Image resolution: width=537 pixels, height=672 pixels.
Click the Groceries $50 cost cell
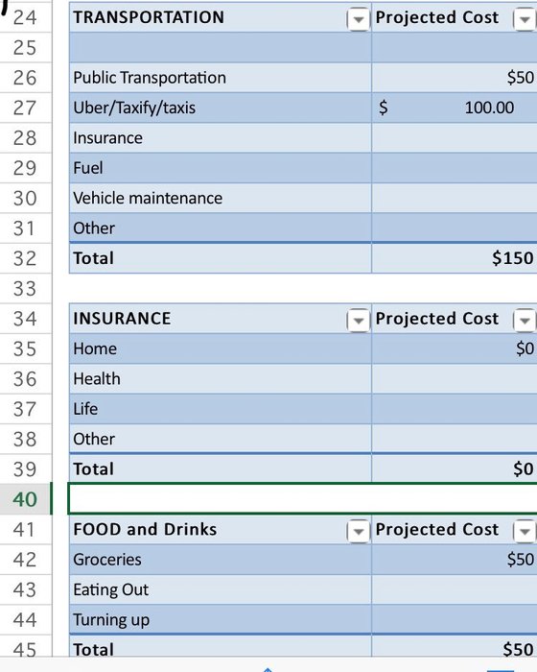point(455,560)
